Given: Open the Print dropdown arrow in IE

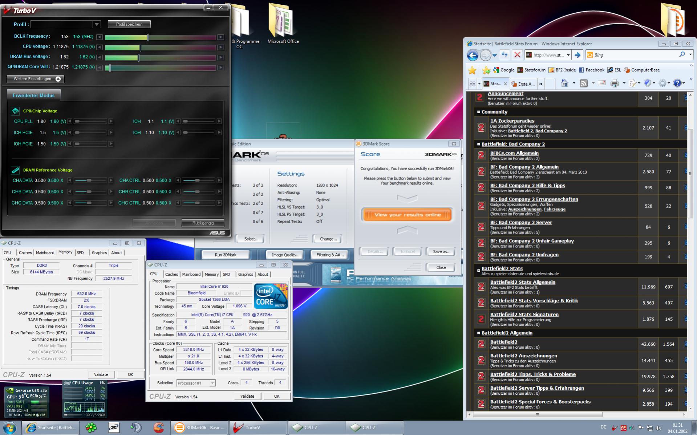Looking at the screenshot, I should [624, 83].
